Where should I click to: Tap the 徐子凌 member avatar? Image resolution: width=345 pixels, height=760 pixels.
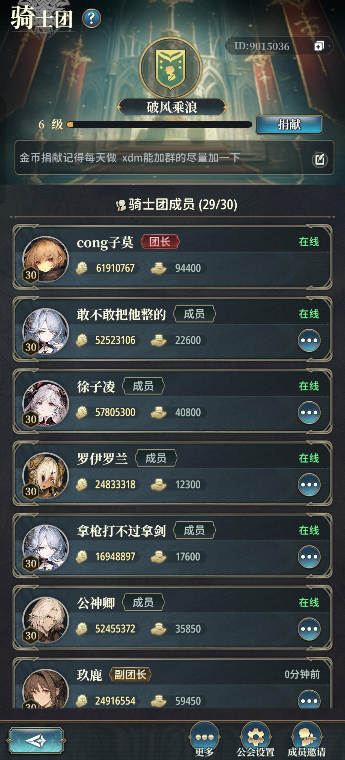pyautogui.click(x=45, y=404)
